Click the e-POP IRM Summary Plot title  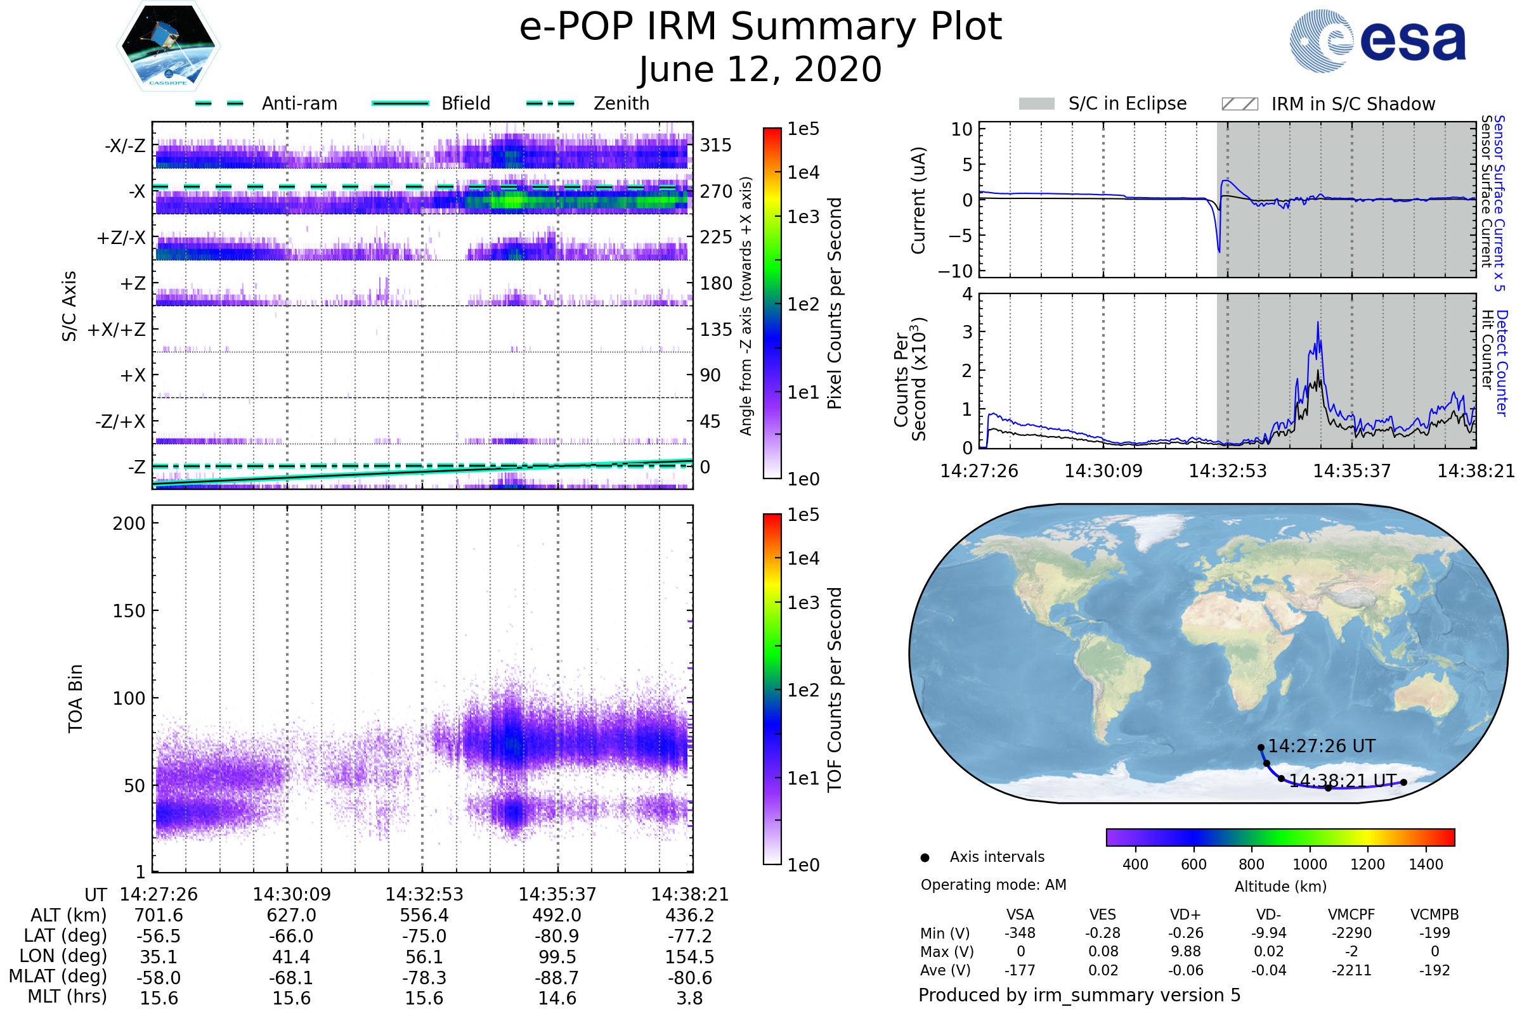tap(760, 27)
